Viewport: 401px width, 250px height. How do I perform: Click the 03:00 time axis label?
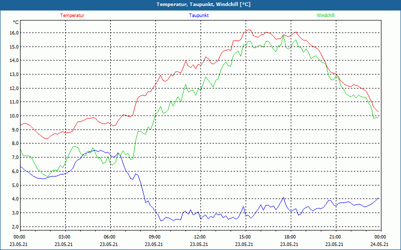(66, 237)
